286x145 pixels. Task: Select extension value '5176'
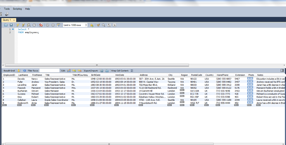coord(237,88)
